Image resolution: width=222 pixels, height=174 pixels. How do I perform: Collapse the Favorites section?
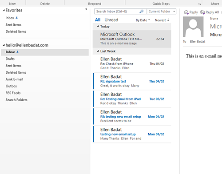click(x=4, y=11)
